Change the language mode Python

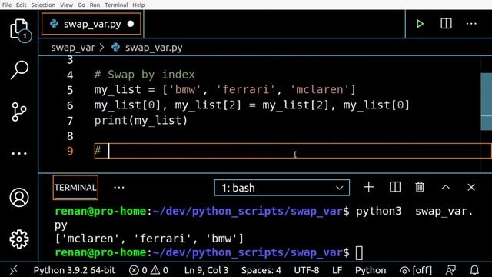click(x=371, y=270)
